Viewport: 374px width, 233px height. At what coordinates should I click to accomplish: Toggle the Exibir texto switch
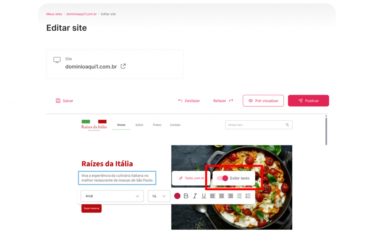tap(222, 178)
